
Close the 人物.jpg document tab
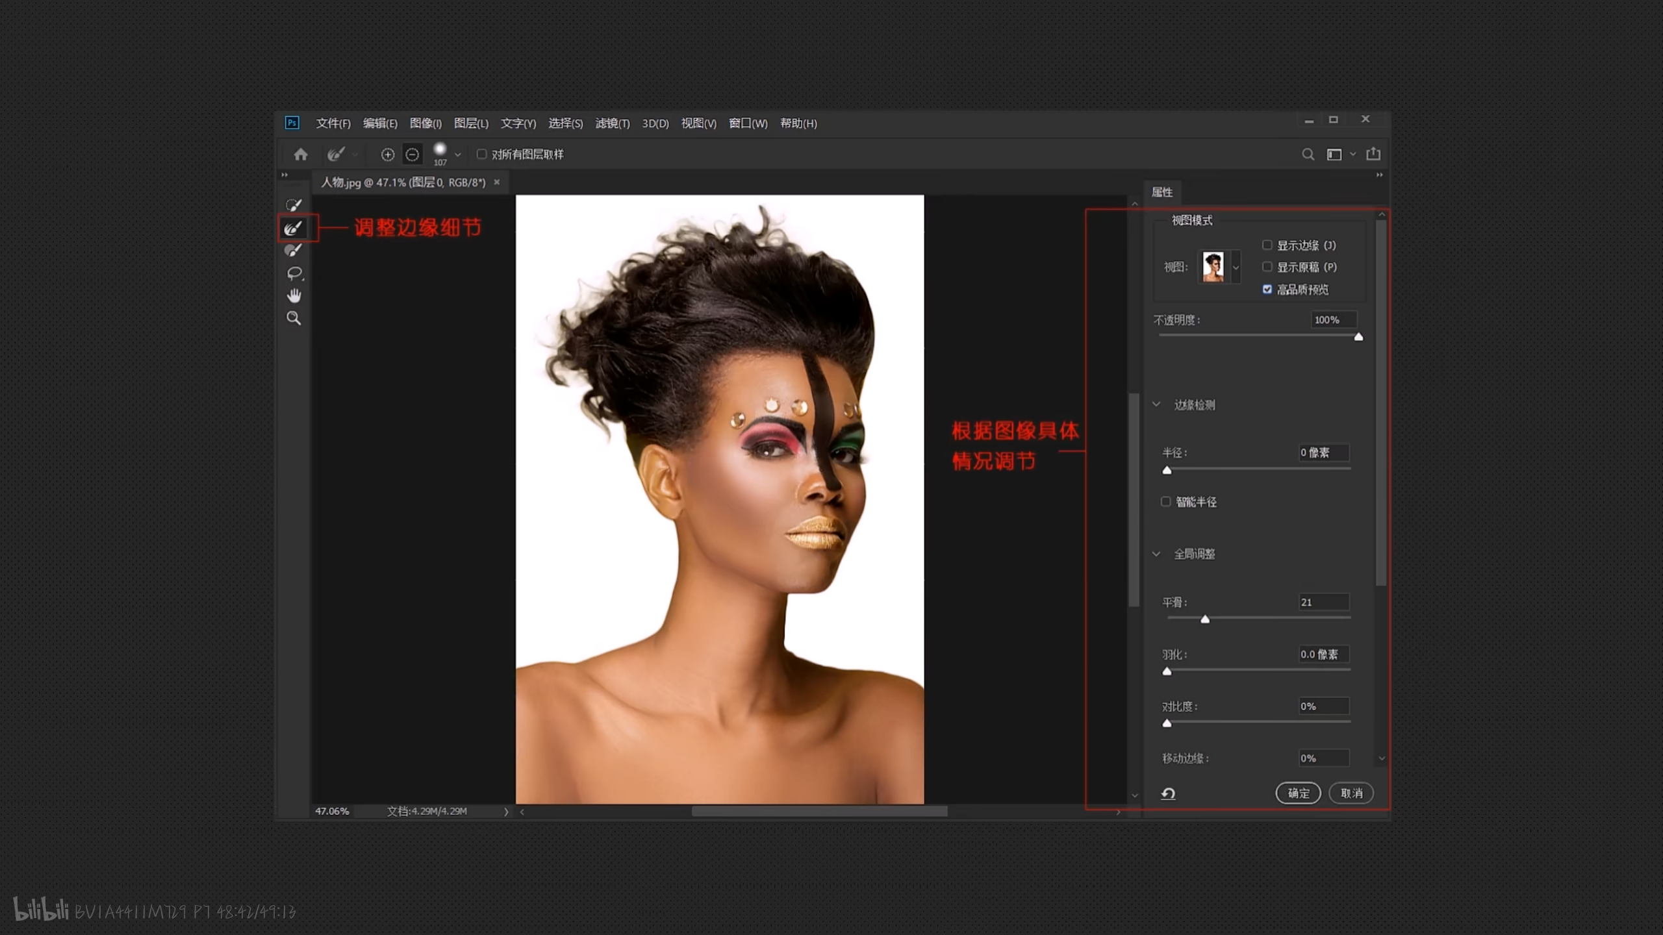tap(497, 182)
